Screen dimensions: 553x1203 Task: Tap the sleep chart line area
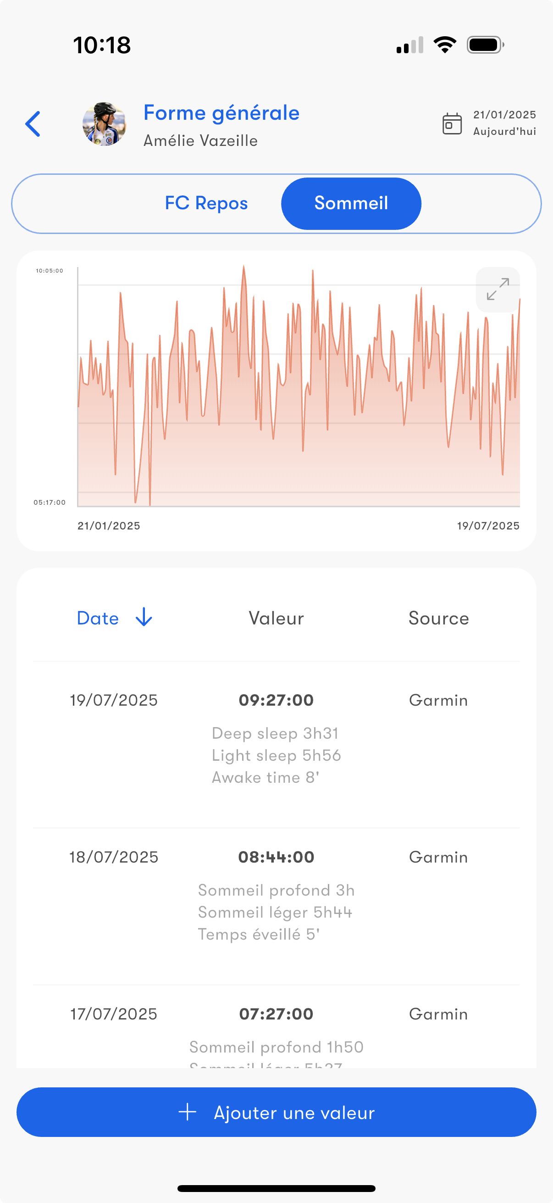pyautogui.click(x=299, y=397)
